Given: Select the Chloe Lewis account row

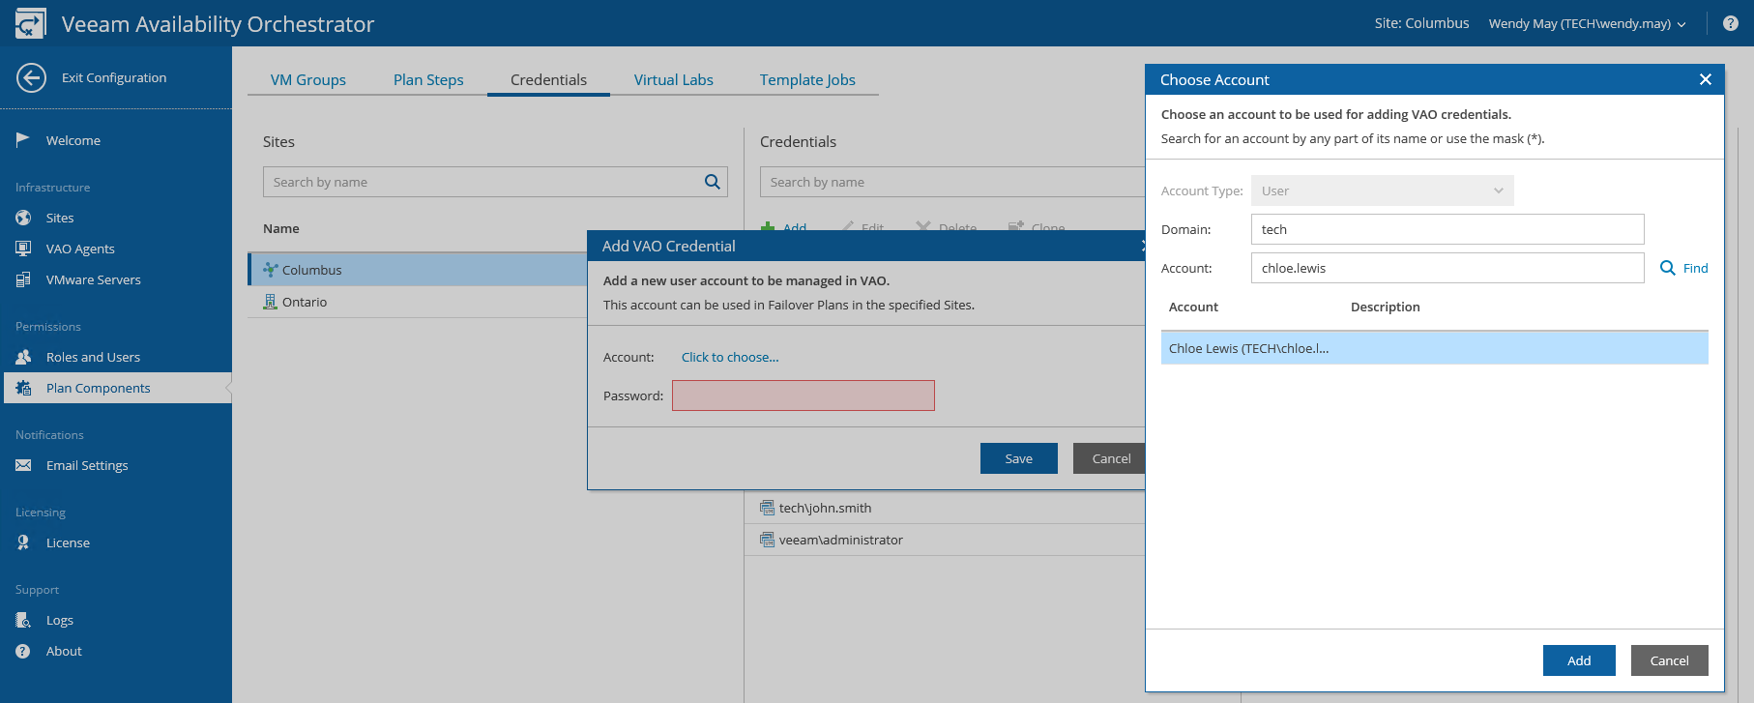Looking at the screenshot, I should coord(1435,348).
